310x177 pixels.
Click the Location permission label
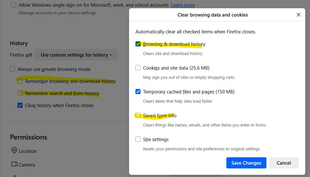(28, 151)
